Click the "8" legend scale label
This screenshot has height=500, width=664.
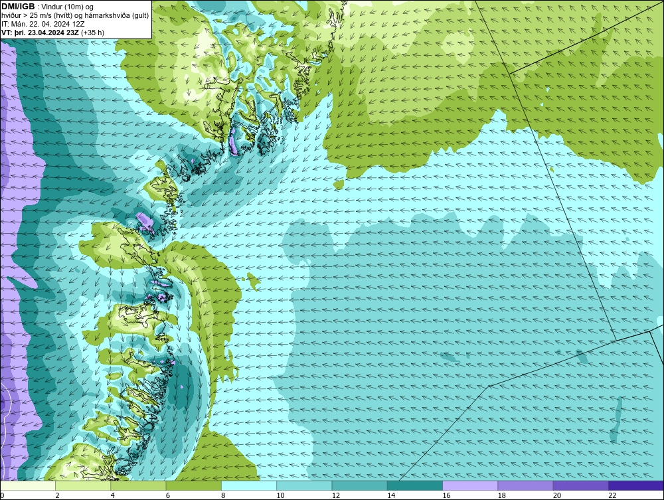pyautogui.click(x=223, y=495)
